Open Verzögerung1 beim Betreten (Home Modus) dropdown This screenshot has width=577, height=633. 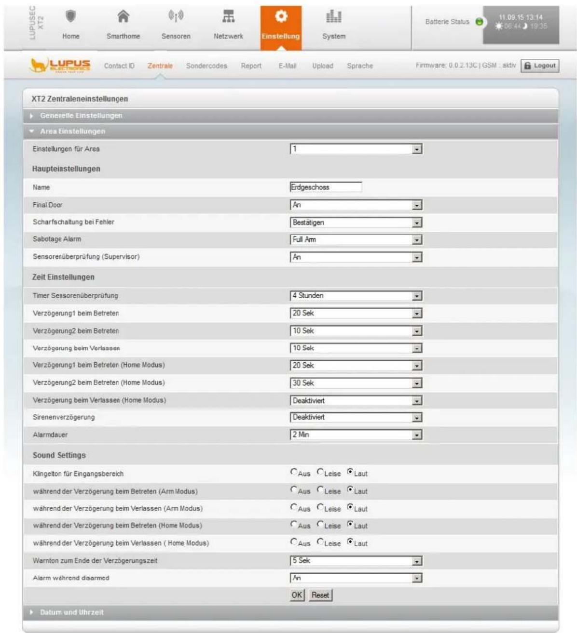coord(356,366)
